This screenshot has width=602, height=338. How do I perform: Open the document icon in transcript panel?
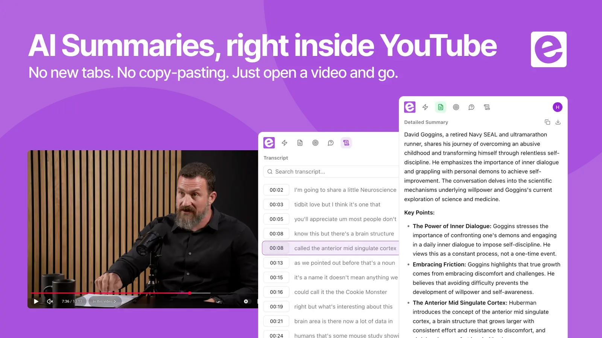click(x=300, y=143)
